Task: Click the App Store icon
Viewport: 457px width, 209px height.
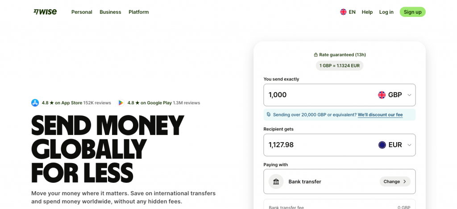Action: 35,103
